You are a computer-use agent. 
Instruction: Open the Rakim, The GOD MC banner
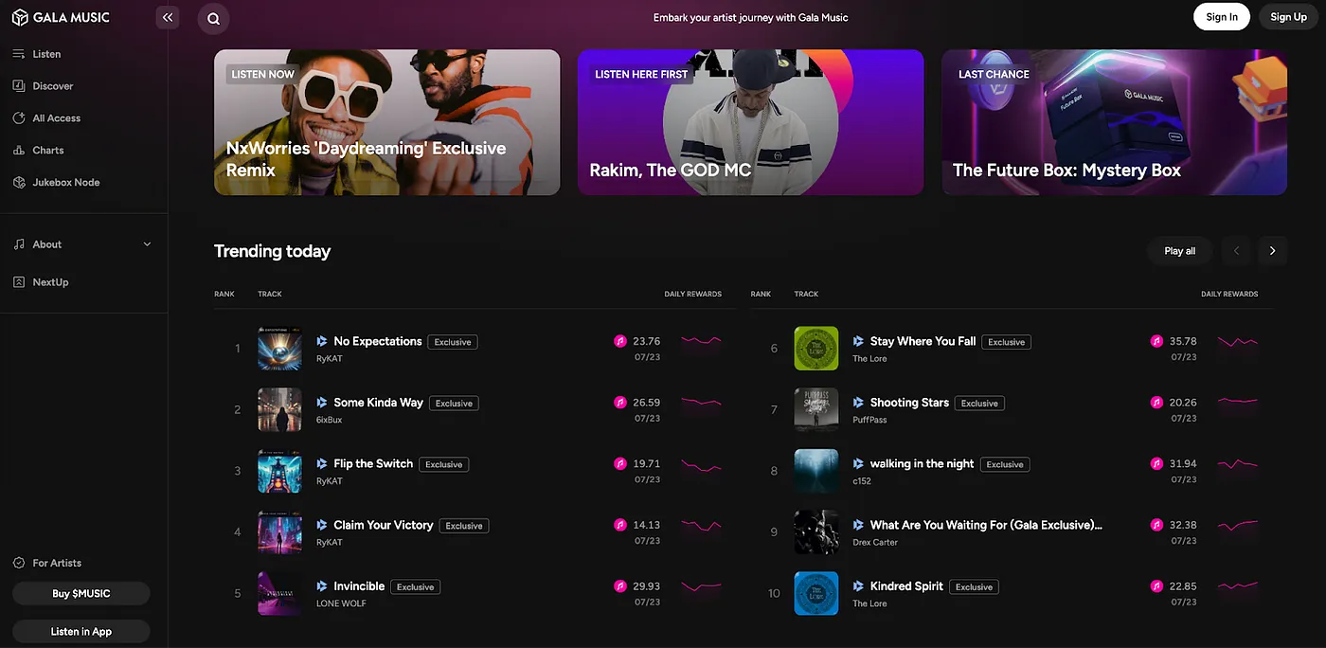[x=750, y=122]
